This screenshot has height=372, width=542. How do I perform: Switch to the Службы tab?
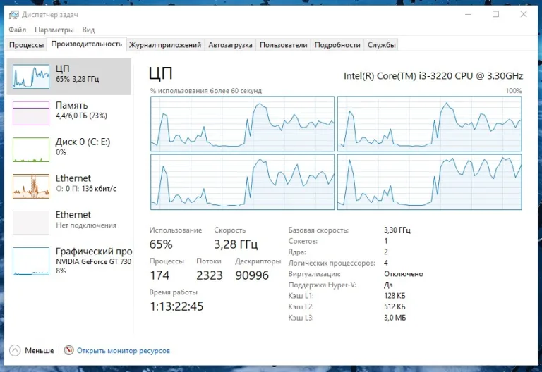[381, 45]
